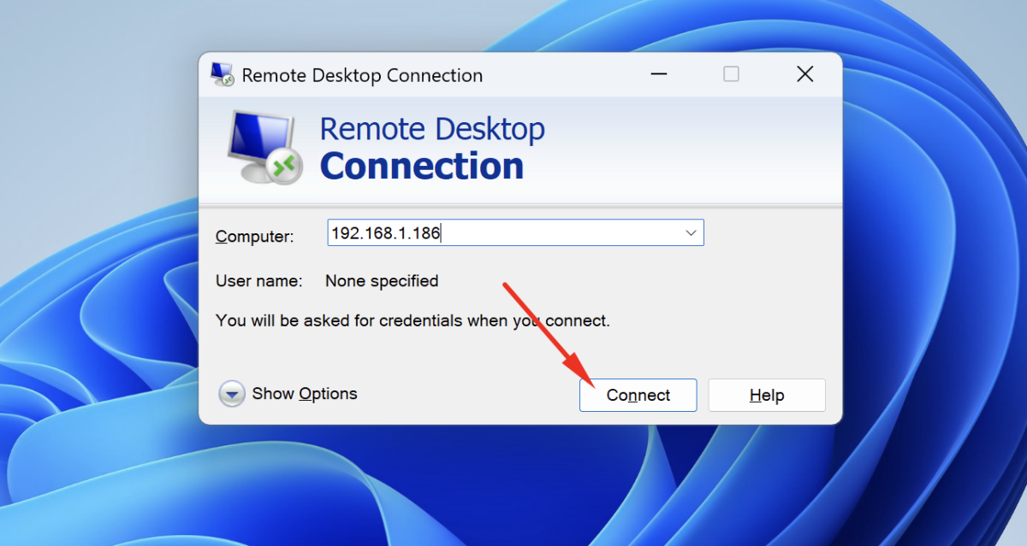Click the Computer: label
Viewport: 1027px width, 546px height.
254,237
